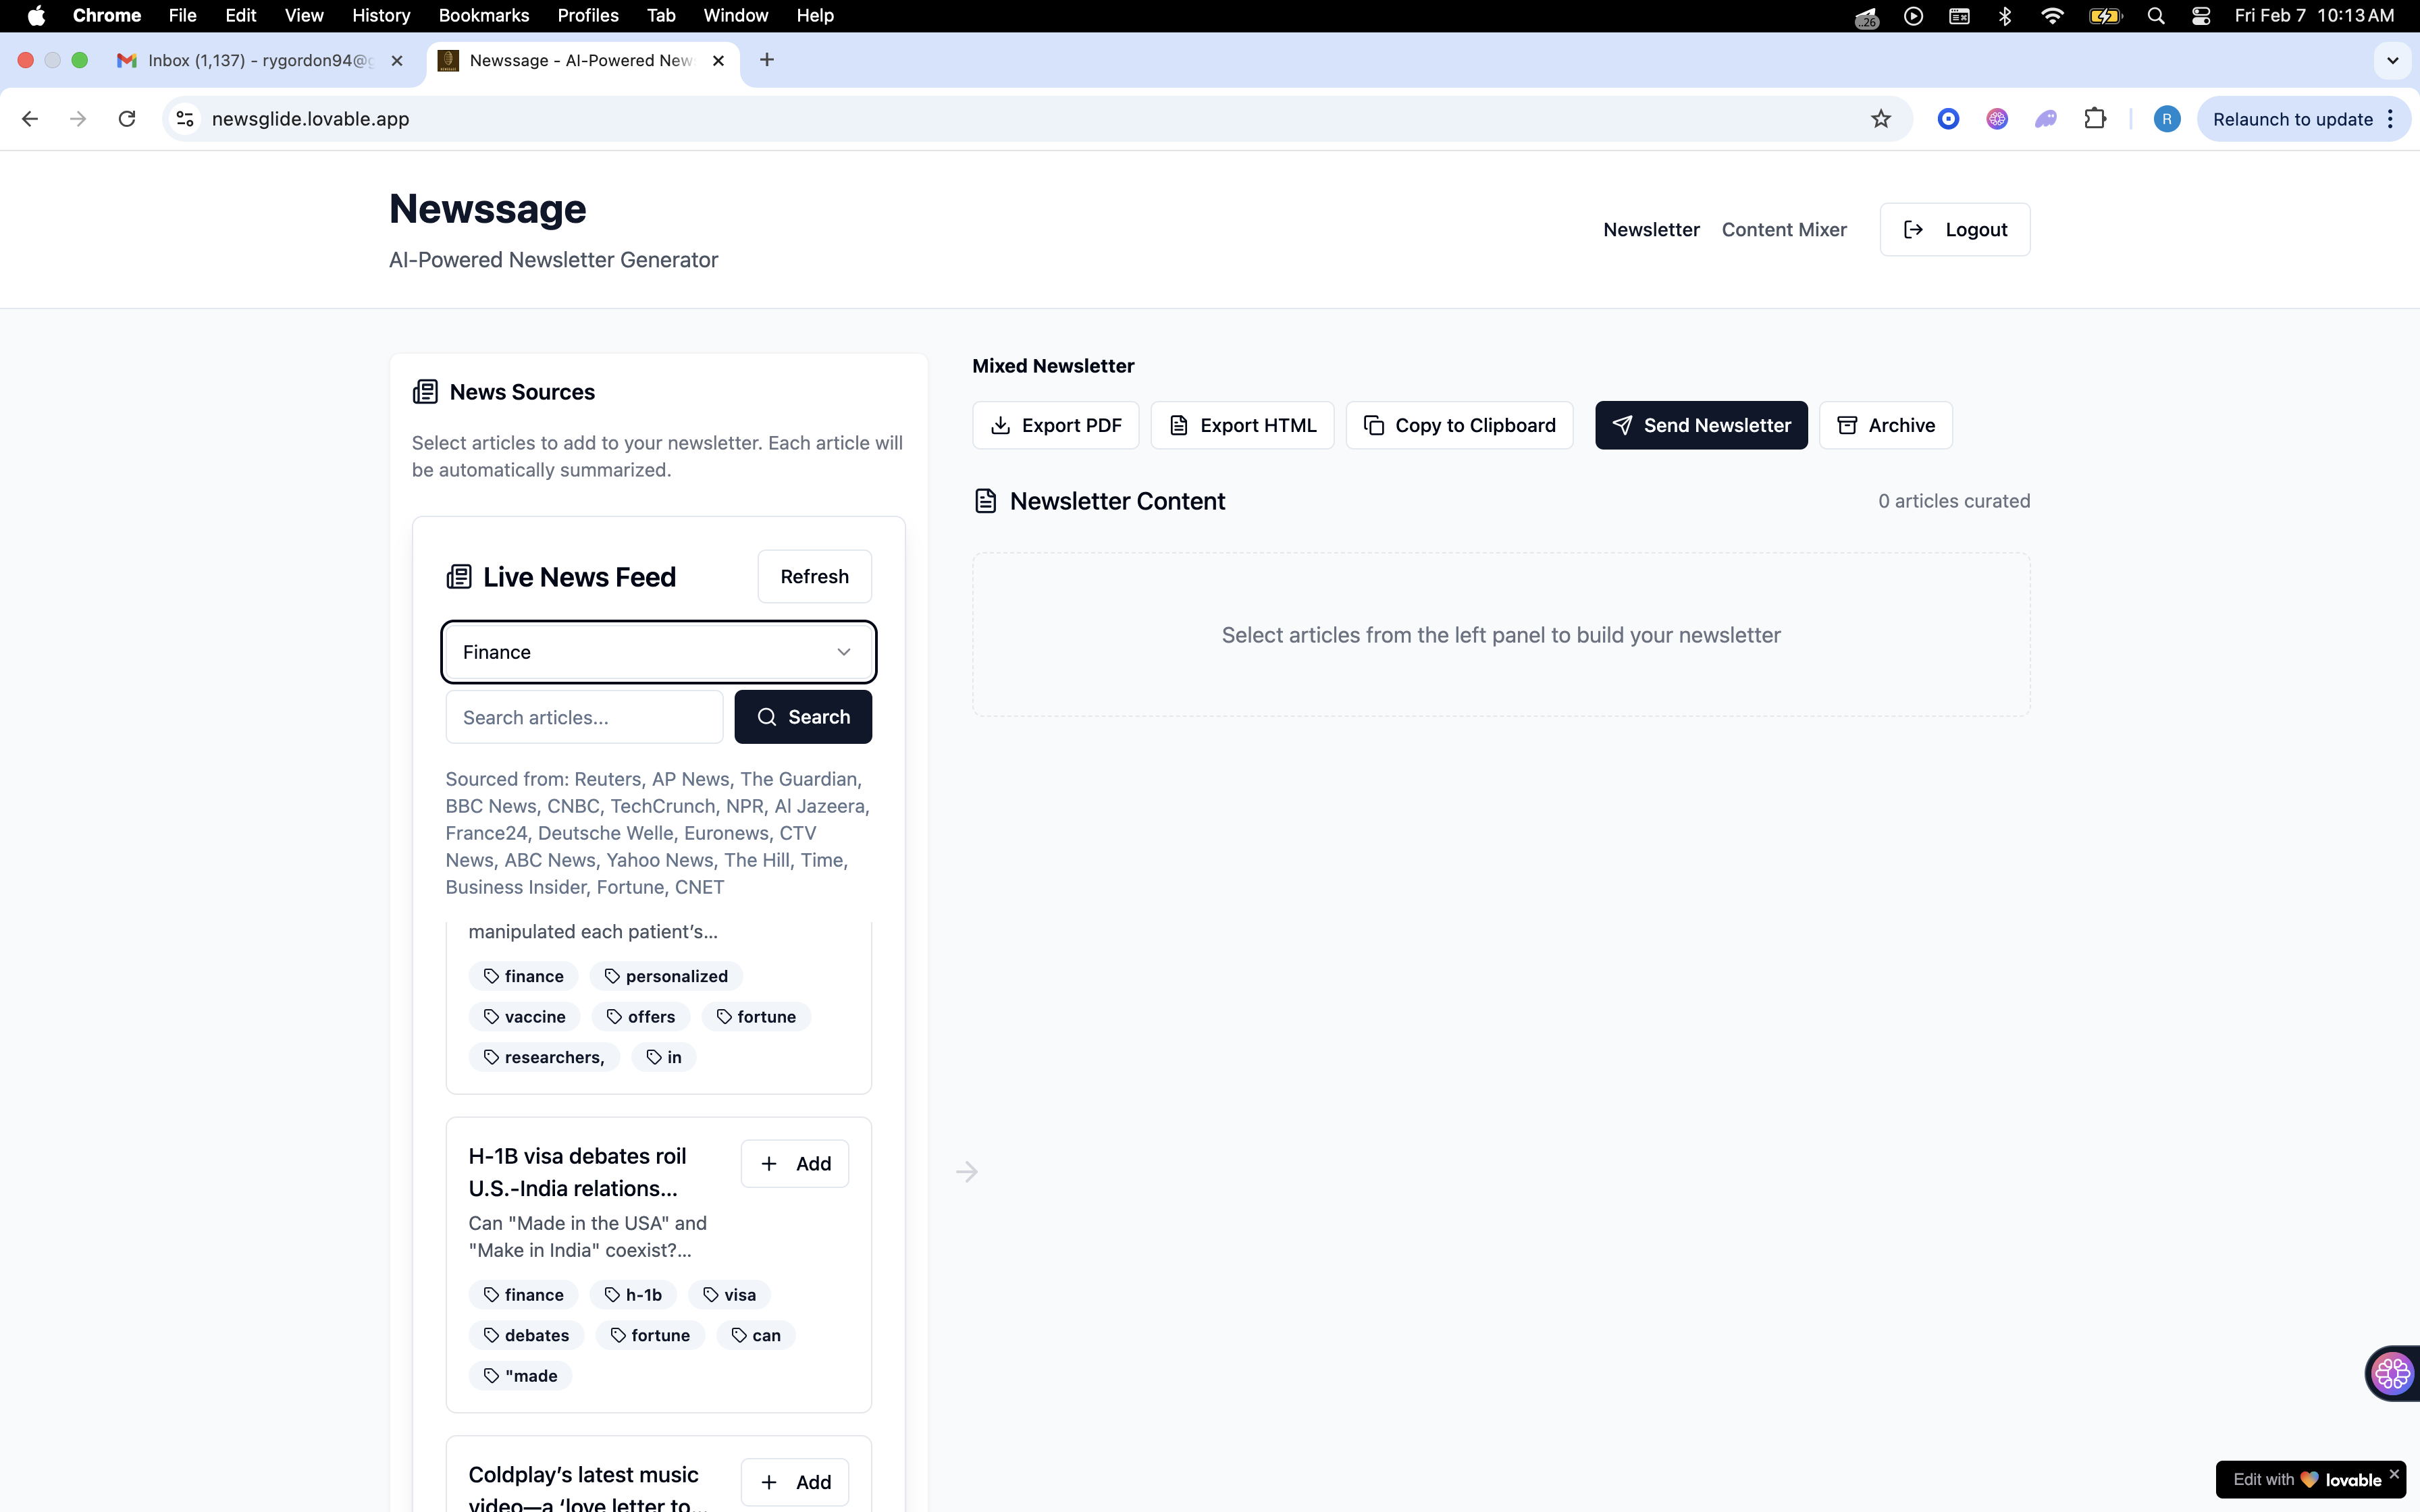Click the offers tag

click(641, 1017)
